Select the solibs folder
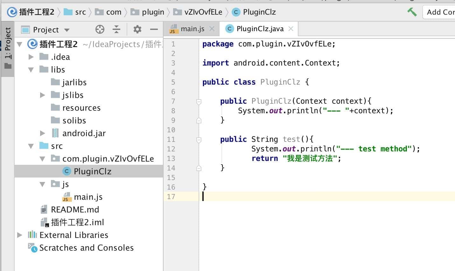This screenshot has width=455, height=271. (x=74, y=121)
